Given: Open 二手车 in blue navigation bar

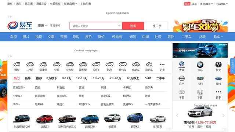Looking at the screenshot, I should 186,37.
